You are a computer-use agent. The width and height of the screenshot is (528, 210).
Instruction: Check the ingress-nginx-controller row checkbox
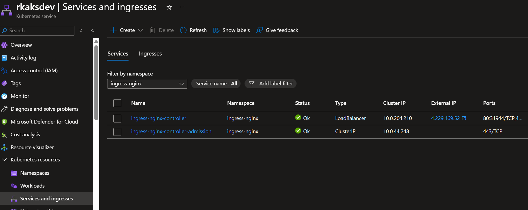point(117,118)
